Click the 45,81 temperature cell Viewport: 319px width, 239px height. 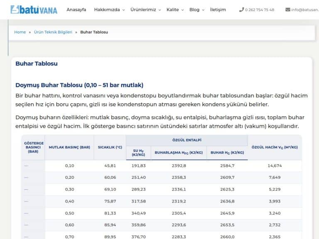[x=110, y=166]
